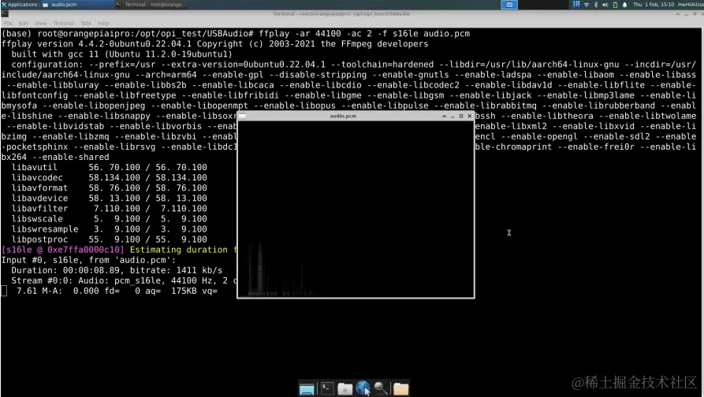Launch Terminal emulator from the dock
Image resolution: width=704 pixels, height=397 pixels.
point(327,388)
